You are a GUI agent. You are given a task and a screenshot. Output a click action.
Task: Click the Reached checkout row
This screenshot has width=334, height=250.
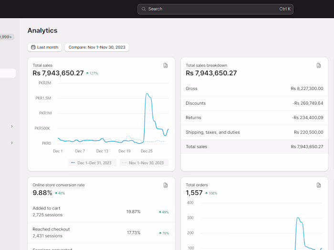(101, 232)
